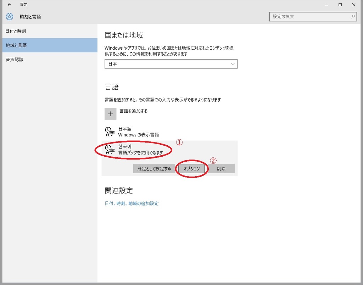Image resolution: width=363 pixels, height=285 pixels.
Task: Open the オプション button for Korean
Action: (191, 168)
